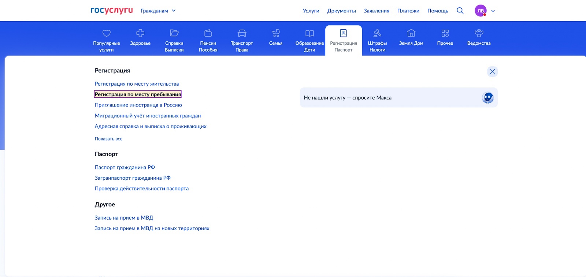Open the Услуги top menu
Screen dimensions: 586x277
coord(311,11)
